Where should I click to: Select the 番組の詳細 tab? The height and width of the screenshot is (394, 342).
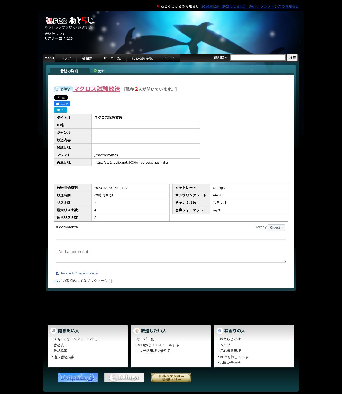(x=69, y=71)
